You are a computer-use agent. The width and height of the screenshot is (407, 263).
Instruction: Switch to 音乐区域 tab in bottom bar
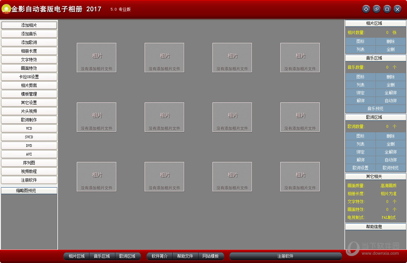102,256
